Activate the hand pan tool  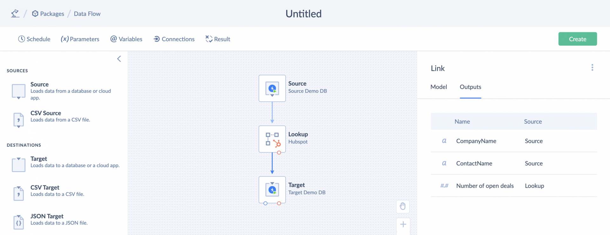pos(403,206)
